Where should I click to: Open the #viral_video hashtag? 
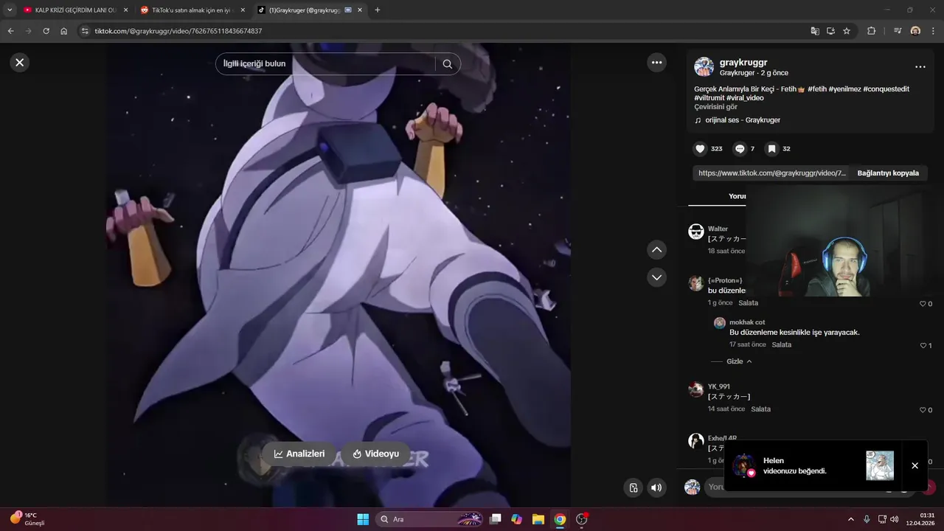[745, 98]
